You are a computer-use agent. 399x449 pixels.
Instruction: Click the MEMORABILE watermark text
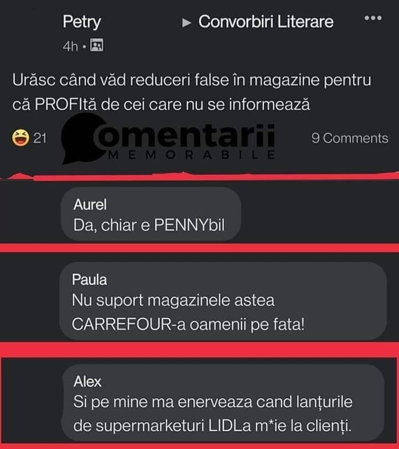192,155
